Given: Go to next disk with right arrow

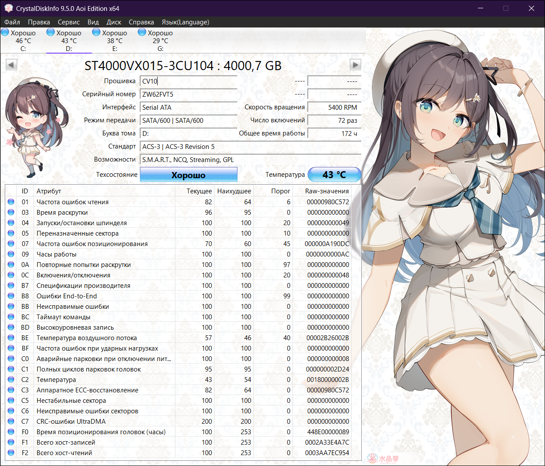Looking at the screenshot, I should pos(356,65).
